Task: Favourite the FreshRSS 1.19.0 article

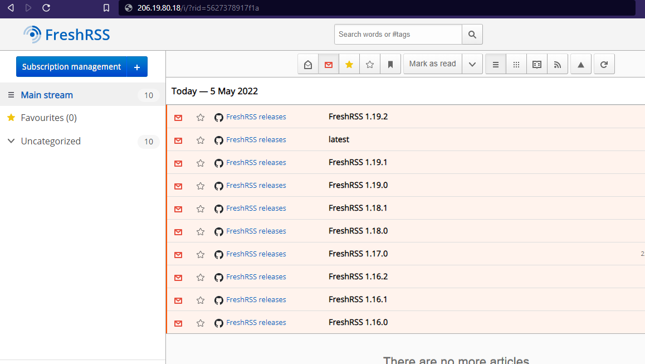Action: coord(201,186)
